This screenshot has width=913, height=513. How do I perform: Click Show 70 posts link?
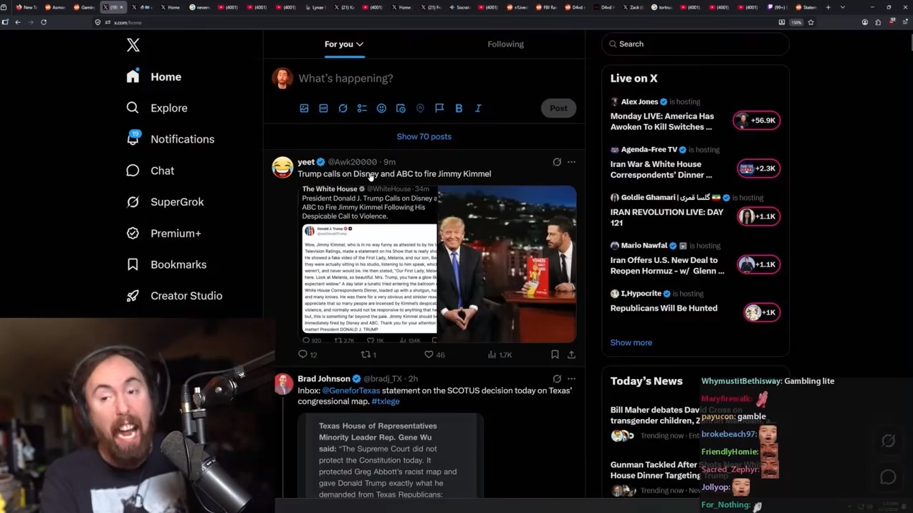[x=424, y=137]
